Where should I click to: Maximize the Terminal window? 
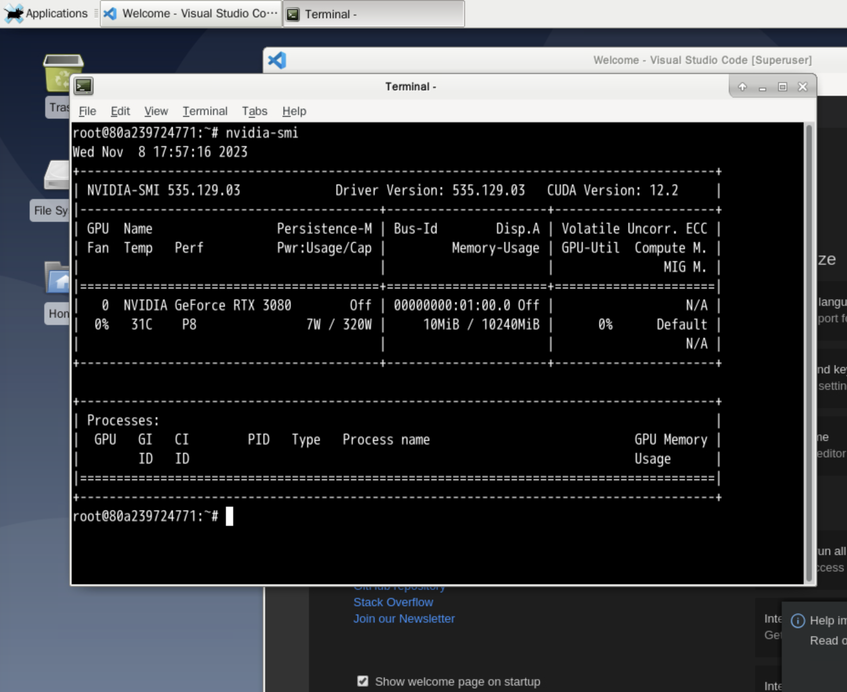click(x=783, y=87)
